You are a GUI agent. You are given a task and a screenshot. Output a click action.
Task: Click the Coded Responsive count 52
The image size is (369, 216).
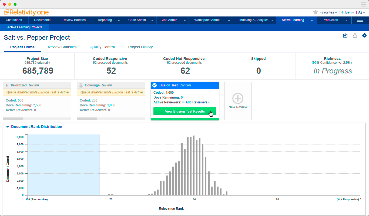tap(111, 71)
